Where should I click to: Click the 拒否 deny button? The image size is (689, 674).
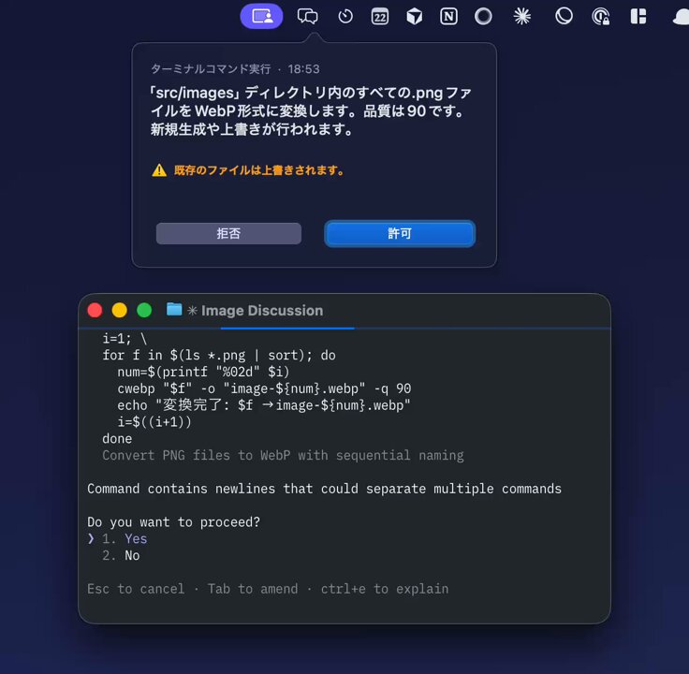pyautogui.click(x=228, y=233)
